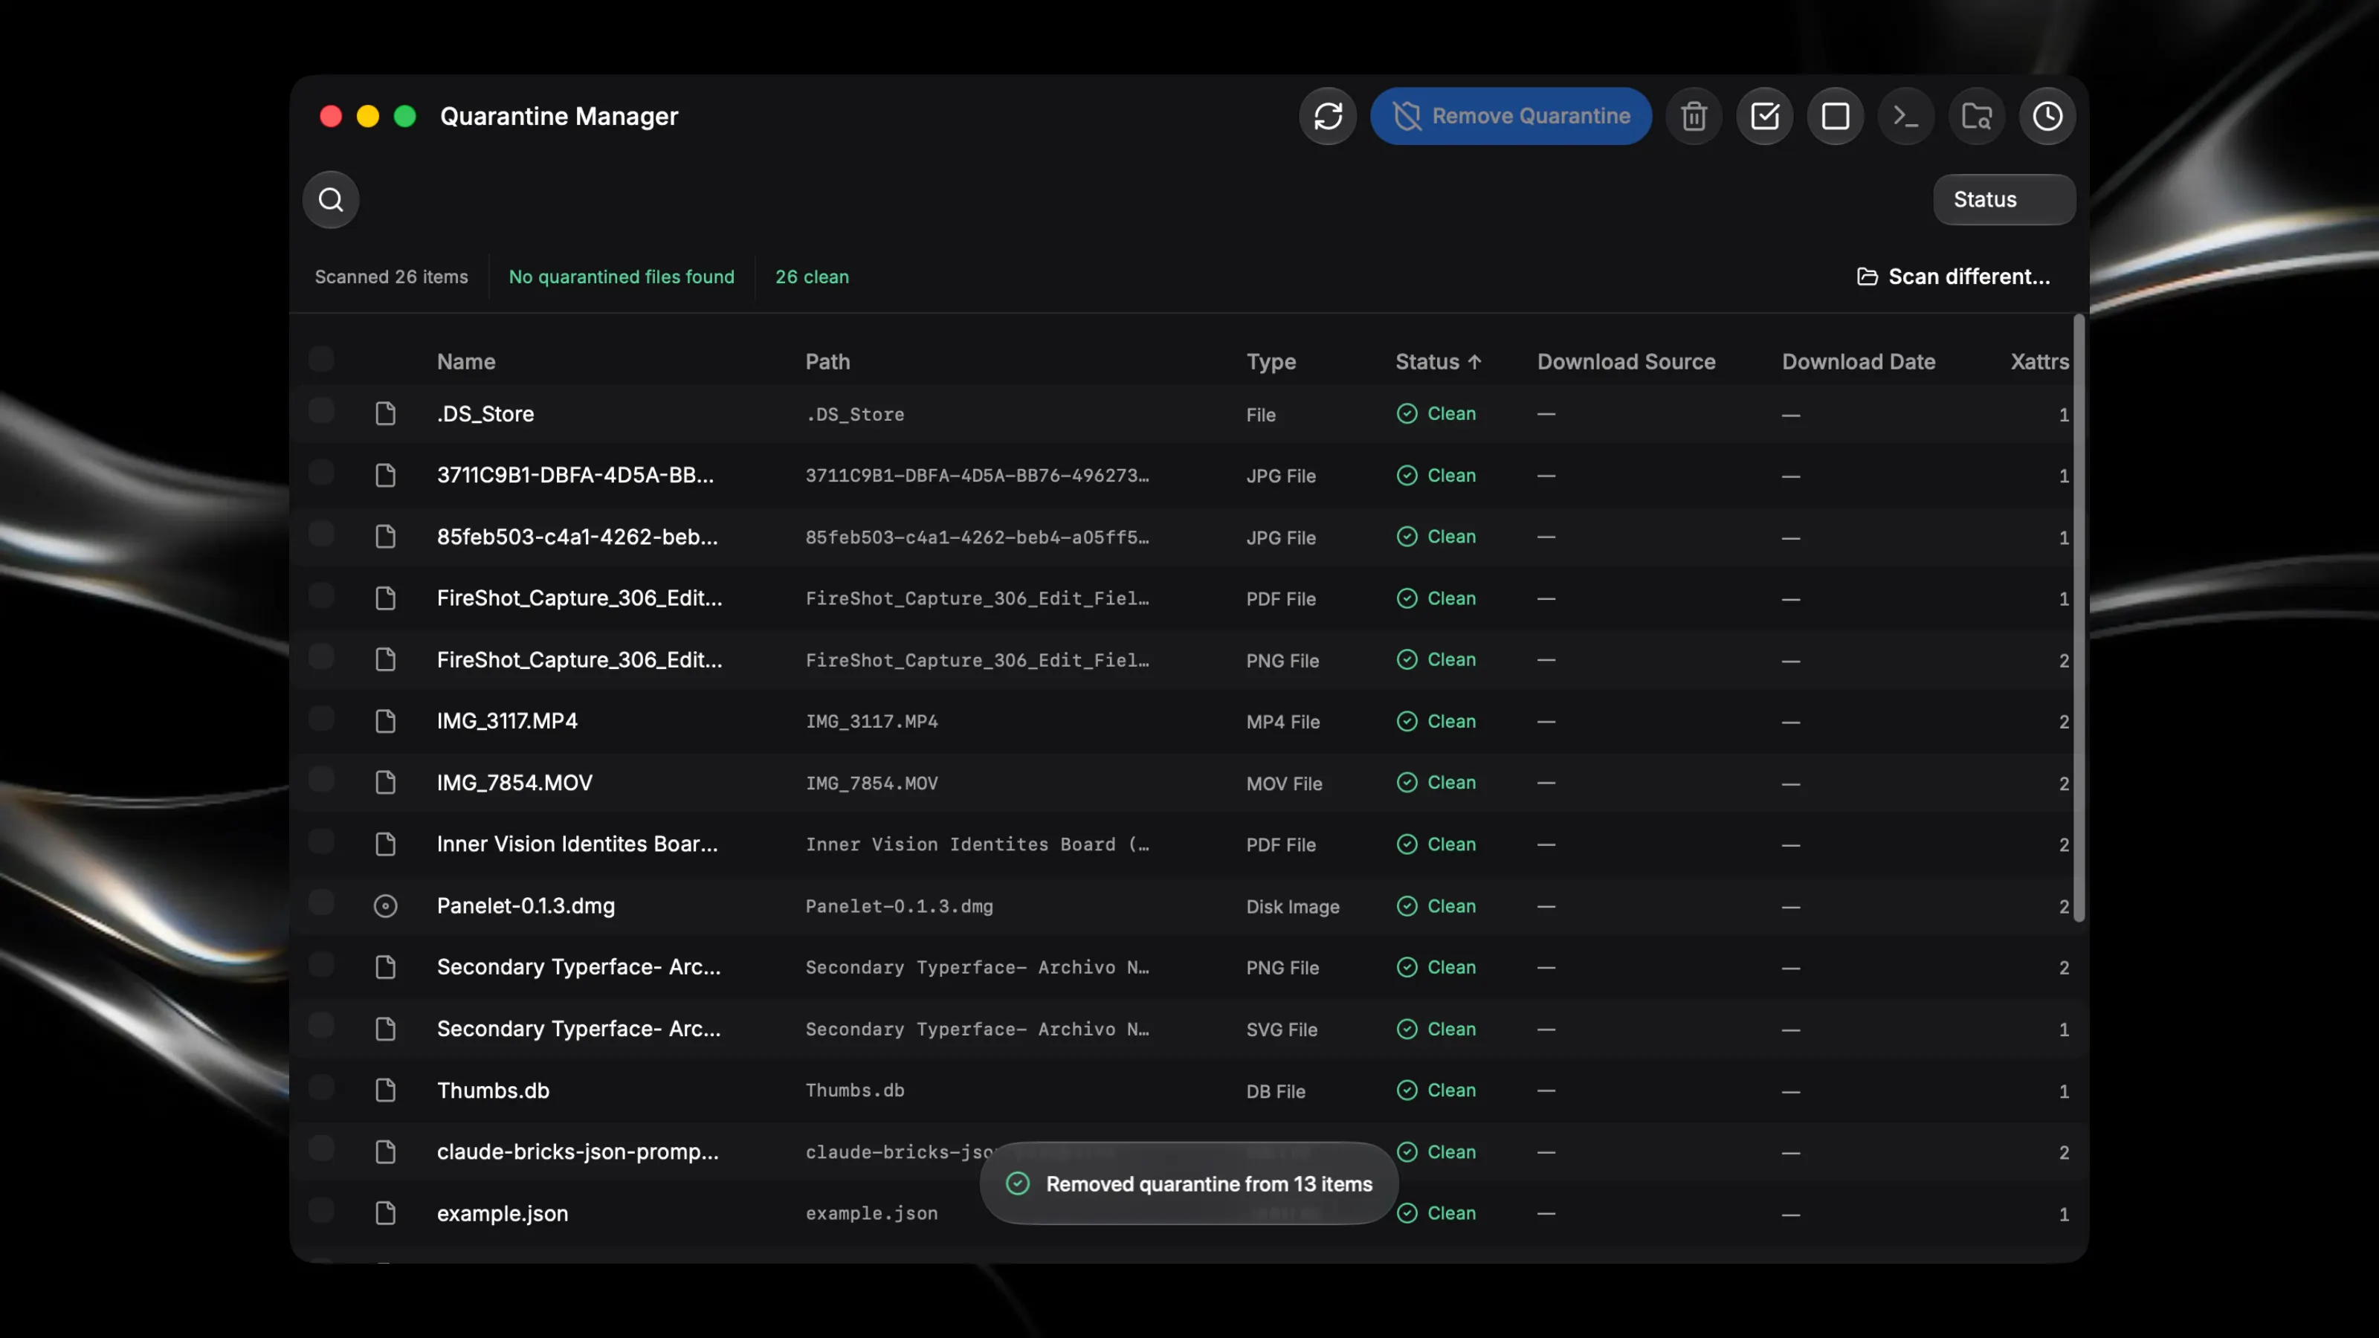Click the Inner Vision PDF file icon
2379x1338 pixels.
click(x=385, y=844)
